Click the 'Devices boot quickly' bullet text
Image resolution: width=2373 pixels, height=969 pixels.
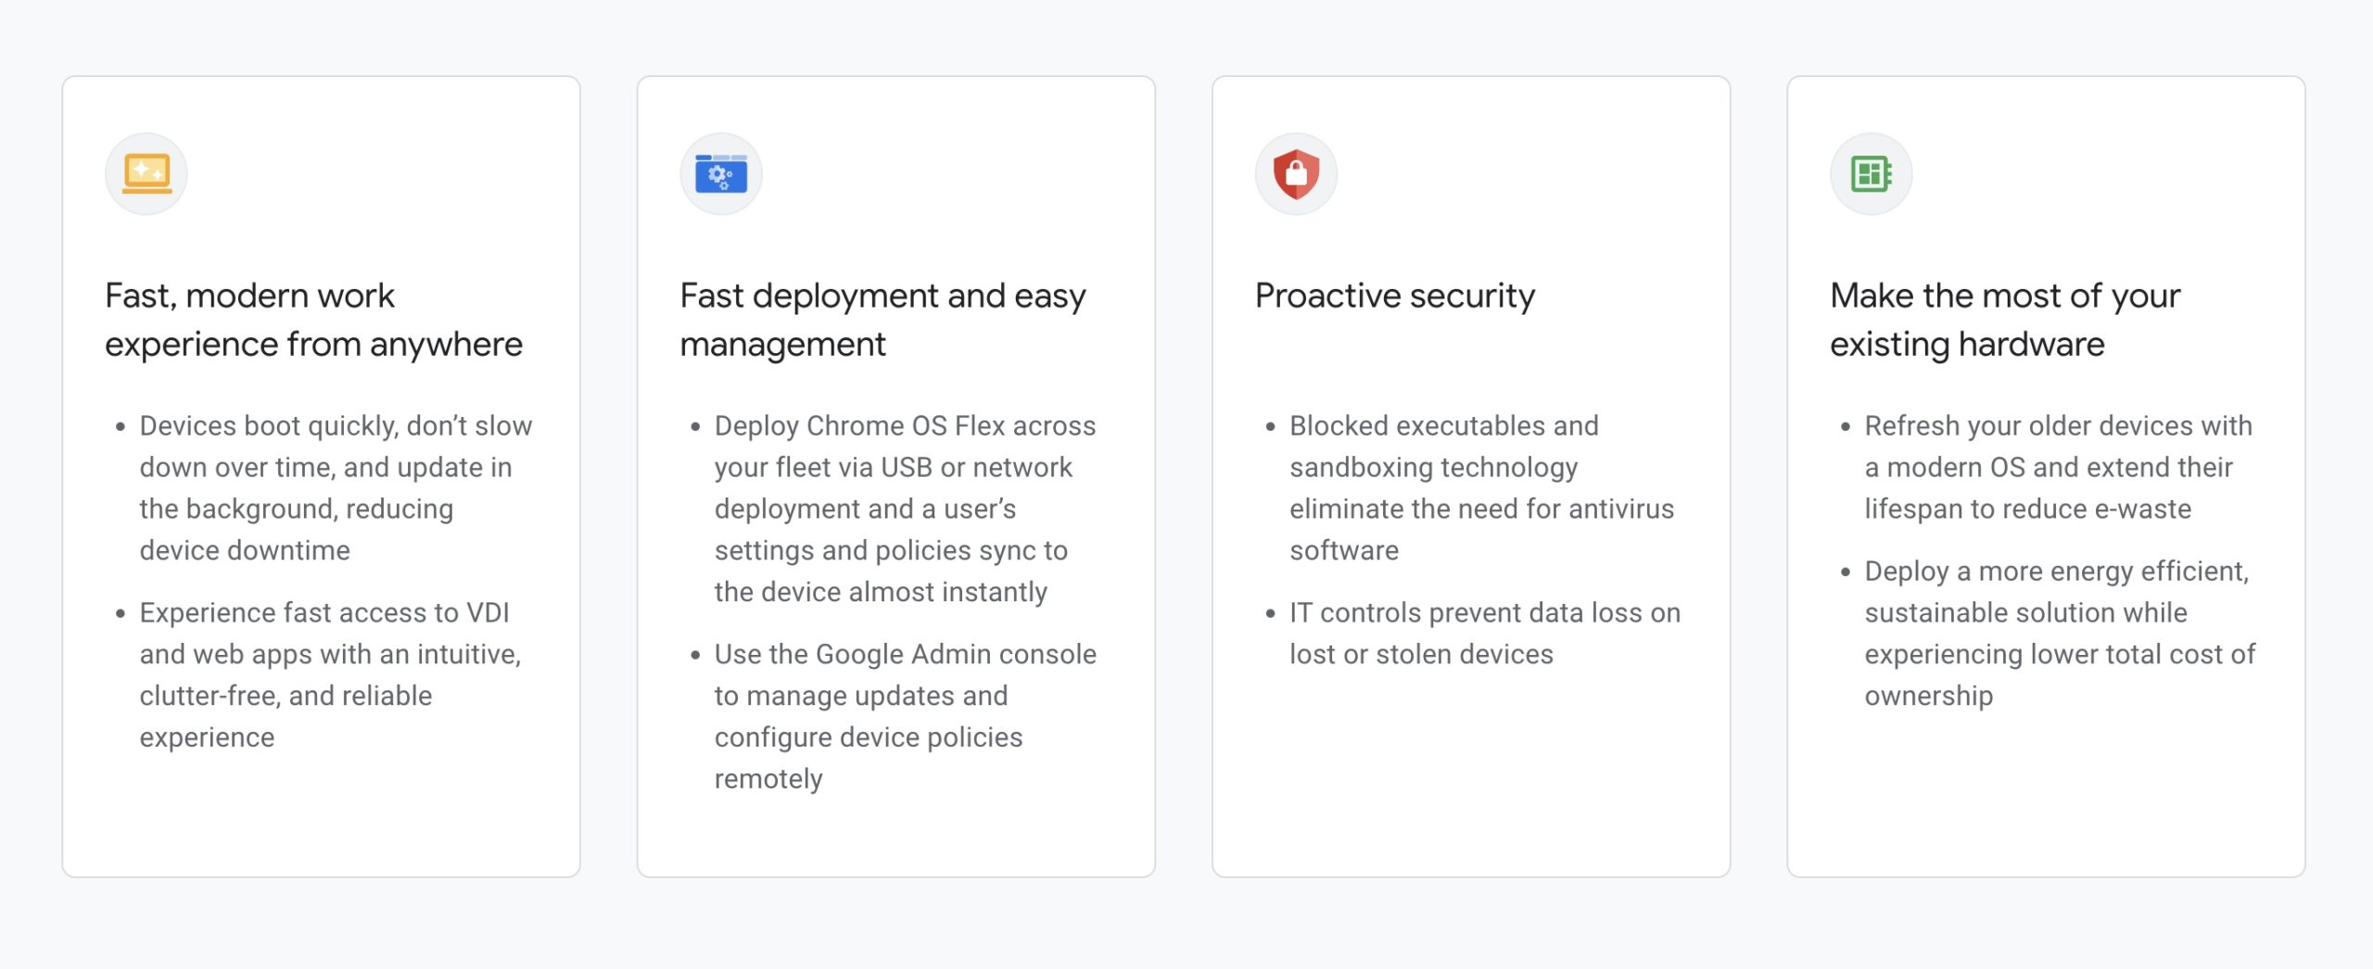336,488
